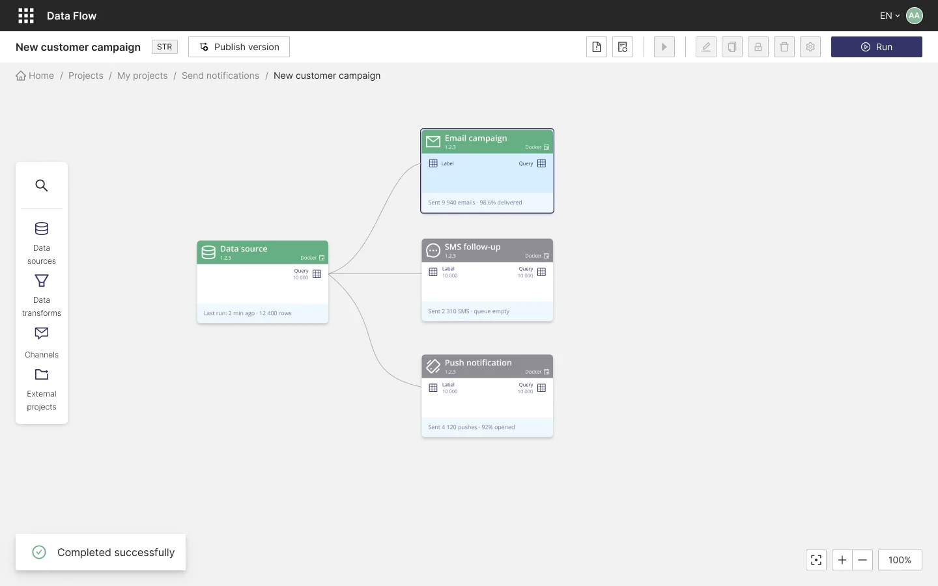Click the search icon in side panel
The width and height of the screenshot is (938, 586).
tap(42, 186)
